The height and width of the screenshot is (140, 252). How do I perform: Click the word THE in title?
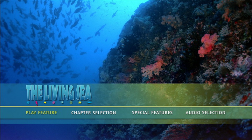34,93
